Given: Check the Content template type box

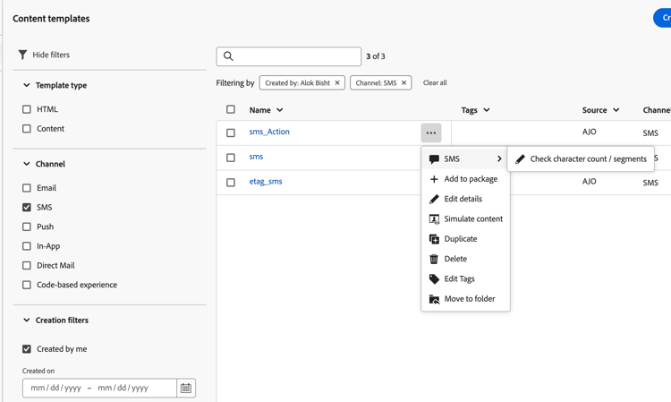Looking at the screenshot, I should click(x=27, y=128).
